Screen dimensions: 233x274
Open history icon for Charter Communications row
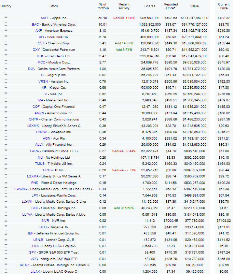tap(6, 119)
